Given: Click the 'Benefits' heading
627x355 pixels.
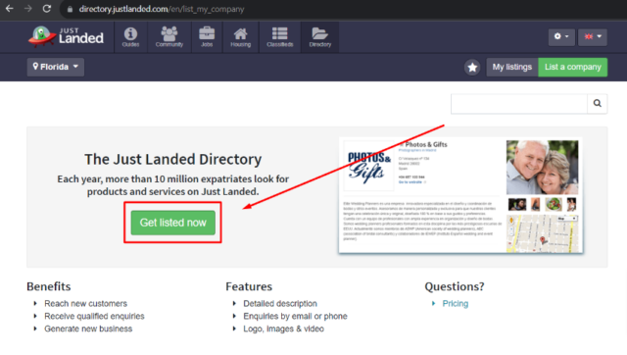Looking at the screenshot, I should [x=48, y=286].
